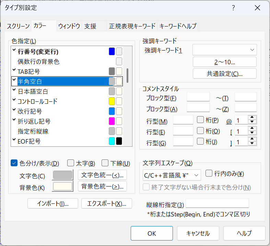Click yellow swatch of コントロールコード

pos(112,101)
